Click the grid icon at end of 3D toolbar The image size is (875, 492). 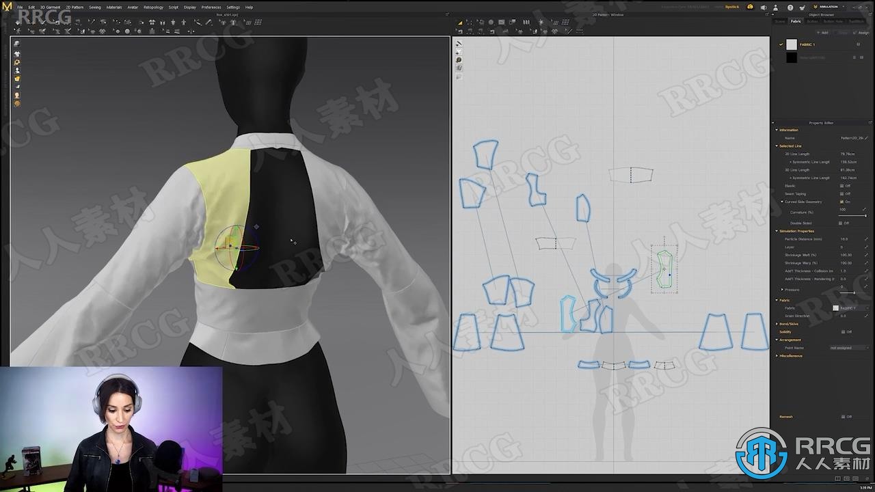point(258,22)
